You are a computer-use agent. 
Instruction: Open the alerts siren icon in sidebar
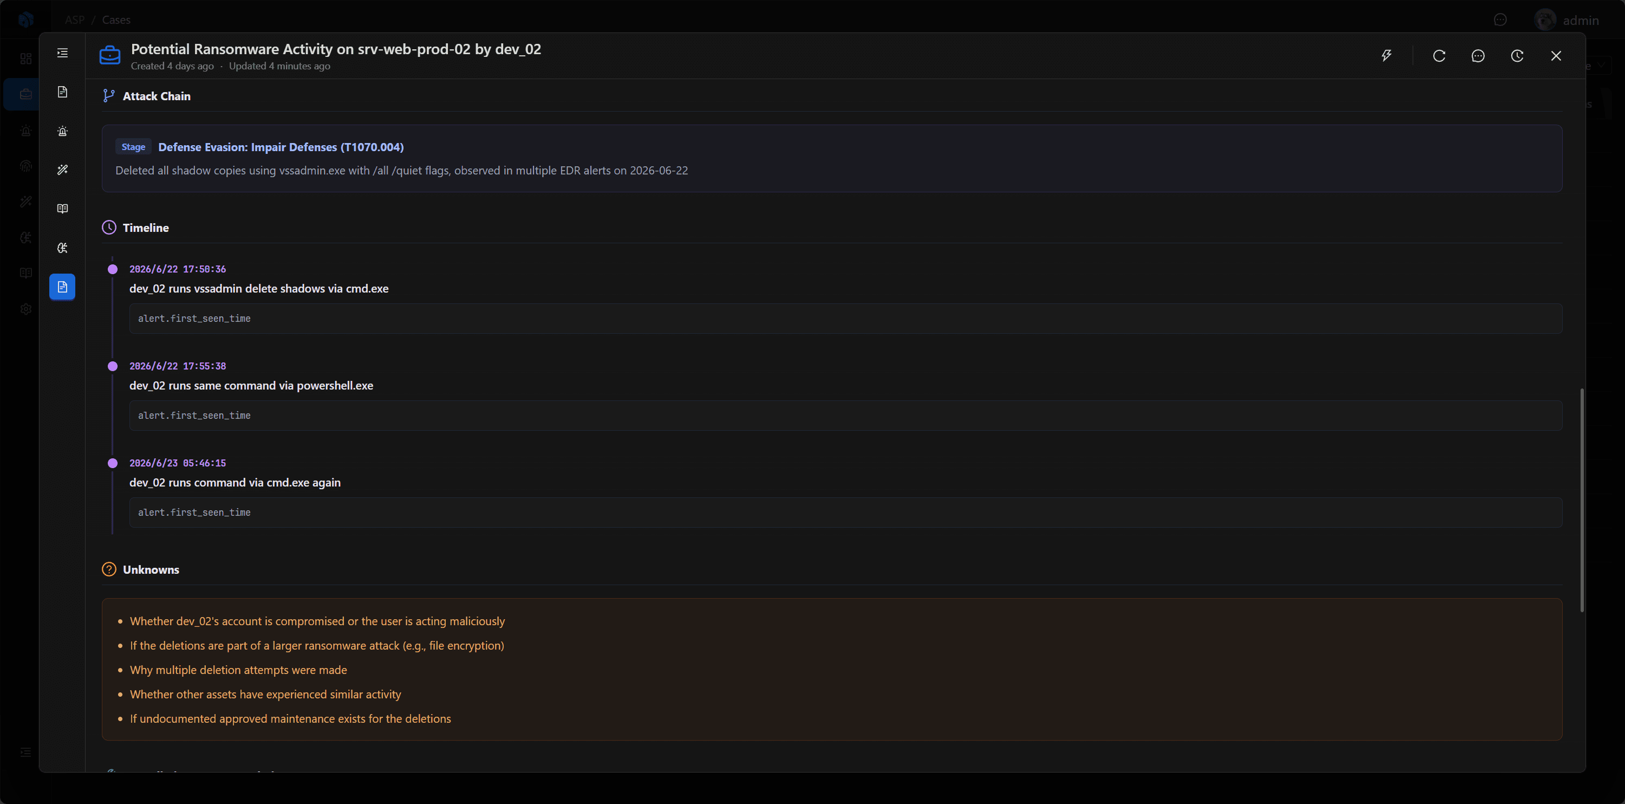pyautogui.click(x=62, y=131)
